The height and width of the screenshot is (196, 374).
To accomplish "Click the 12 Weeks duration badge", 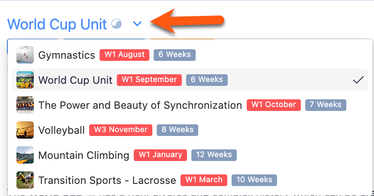I will click(214, 155).
